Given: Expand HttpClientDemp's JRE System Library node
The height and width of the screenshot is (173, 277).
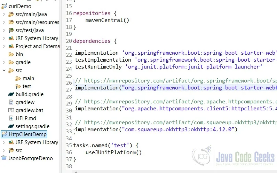Looking at the screenshot, I should (x=4, y=142).
